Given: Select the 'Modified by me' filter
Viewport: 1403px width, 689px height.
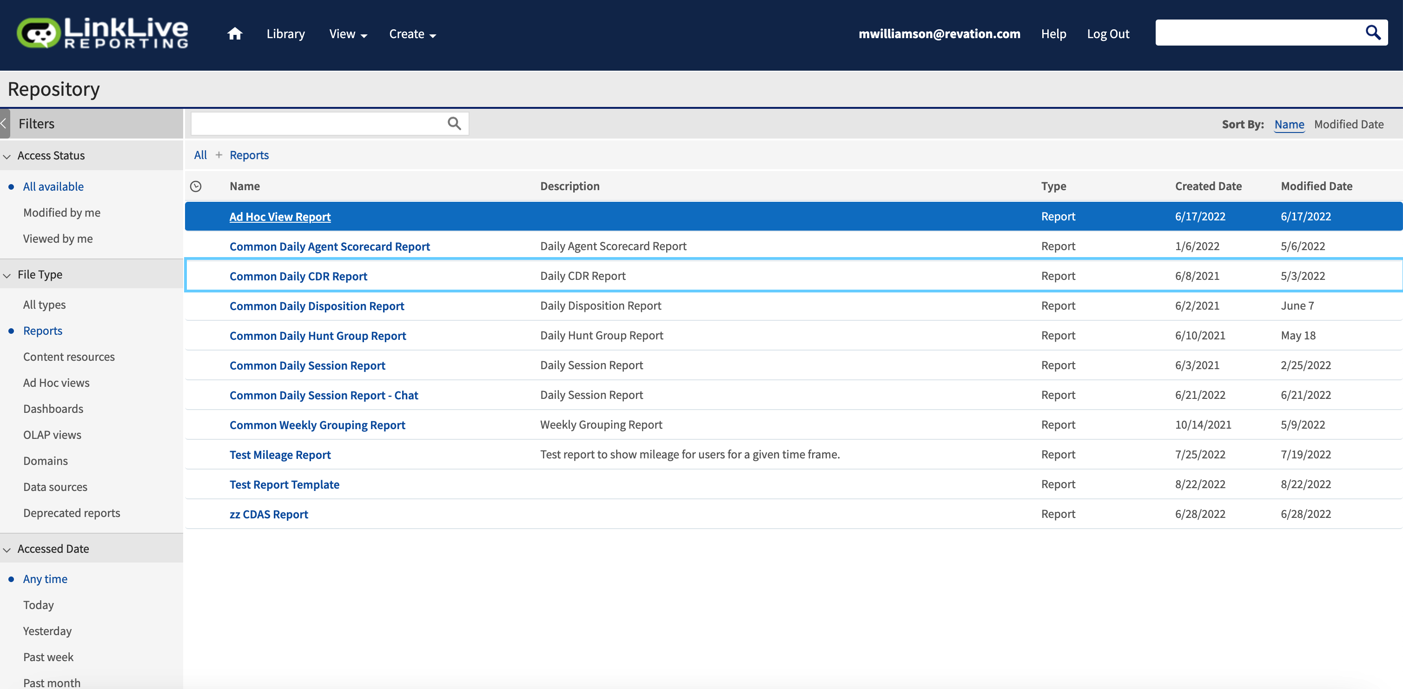Looking at the screenshot, I should click(x=61, y=212).
